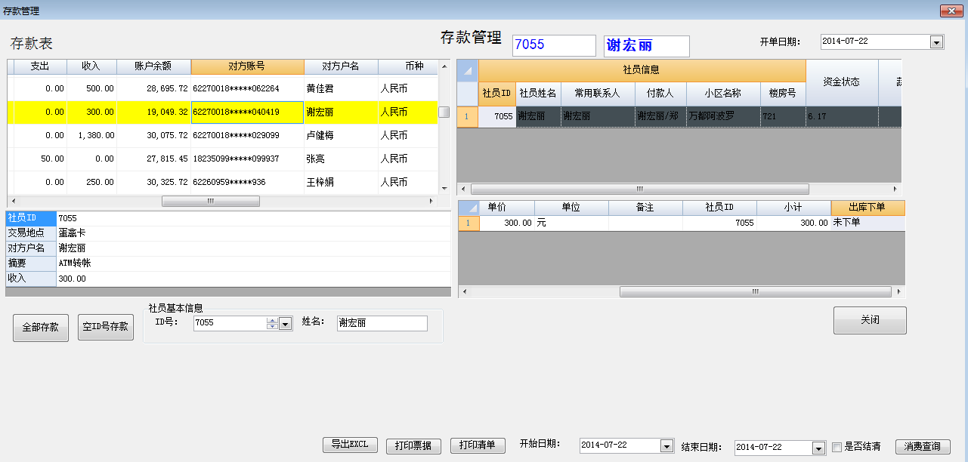Click the 小计 column header
968x462 pixels.
pos(793,208)
